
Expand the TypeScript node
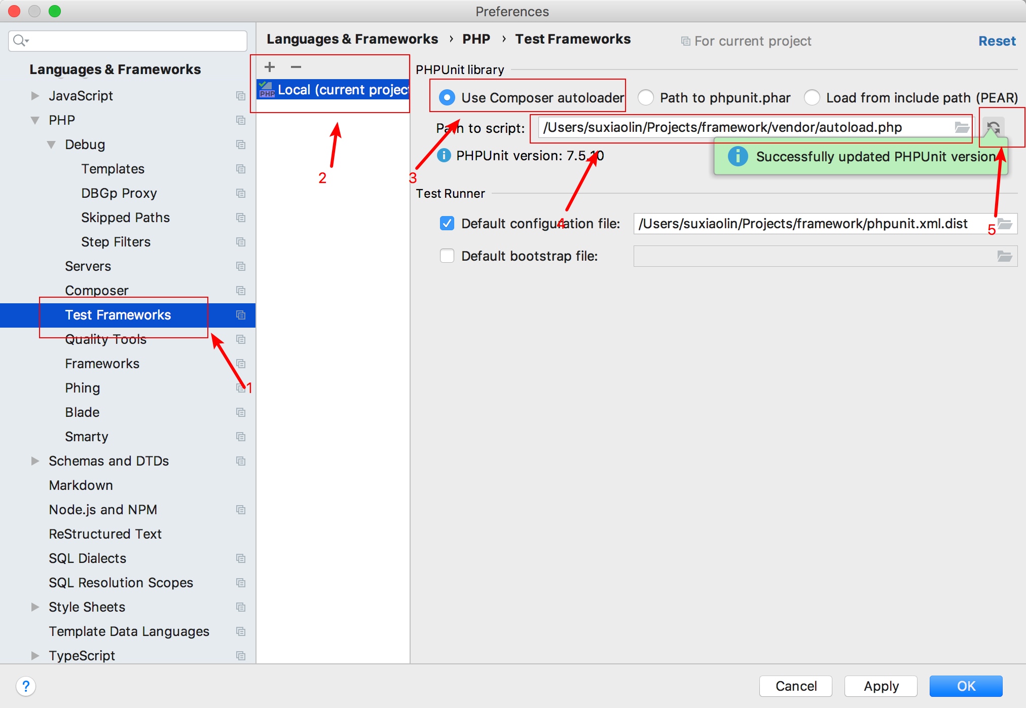(35, 656)
